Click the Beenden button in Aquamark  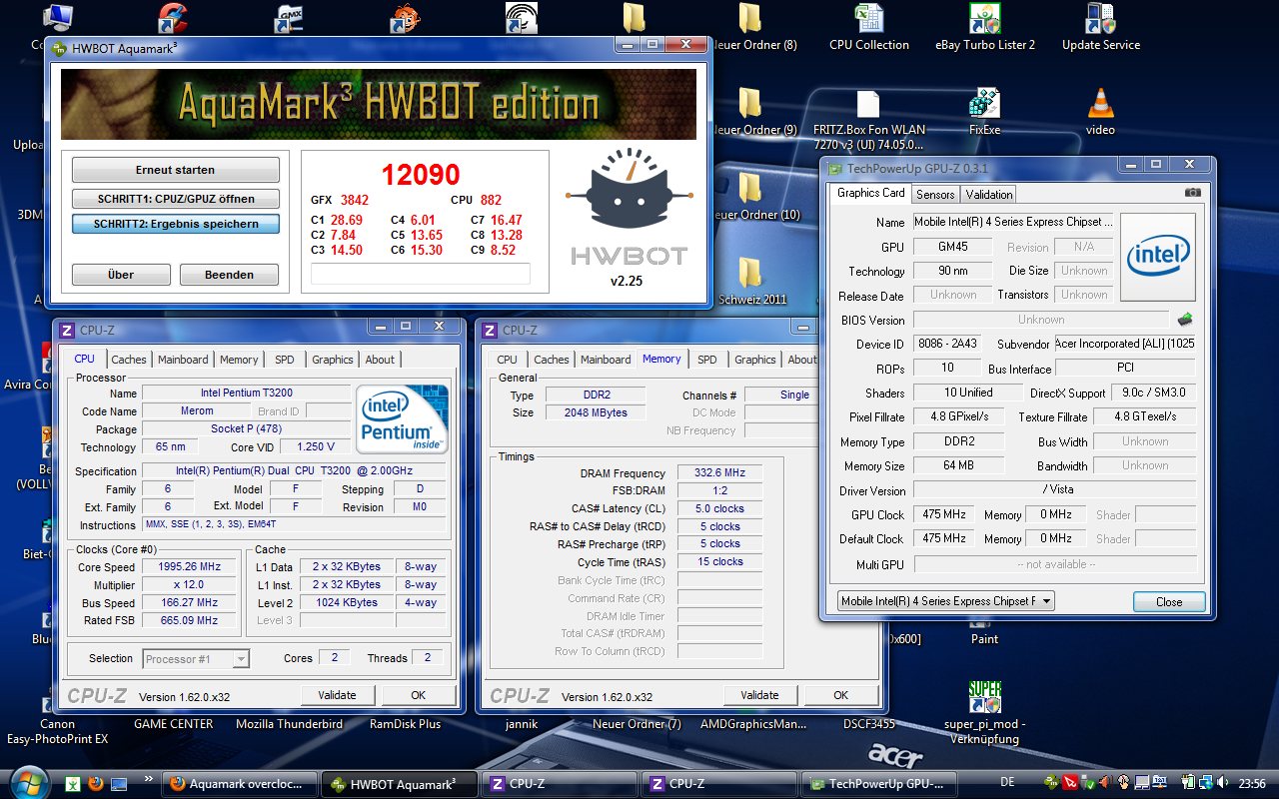[230, 275]
